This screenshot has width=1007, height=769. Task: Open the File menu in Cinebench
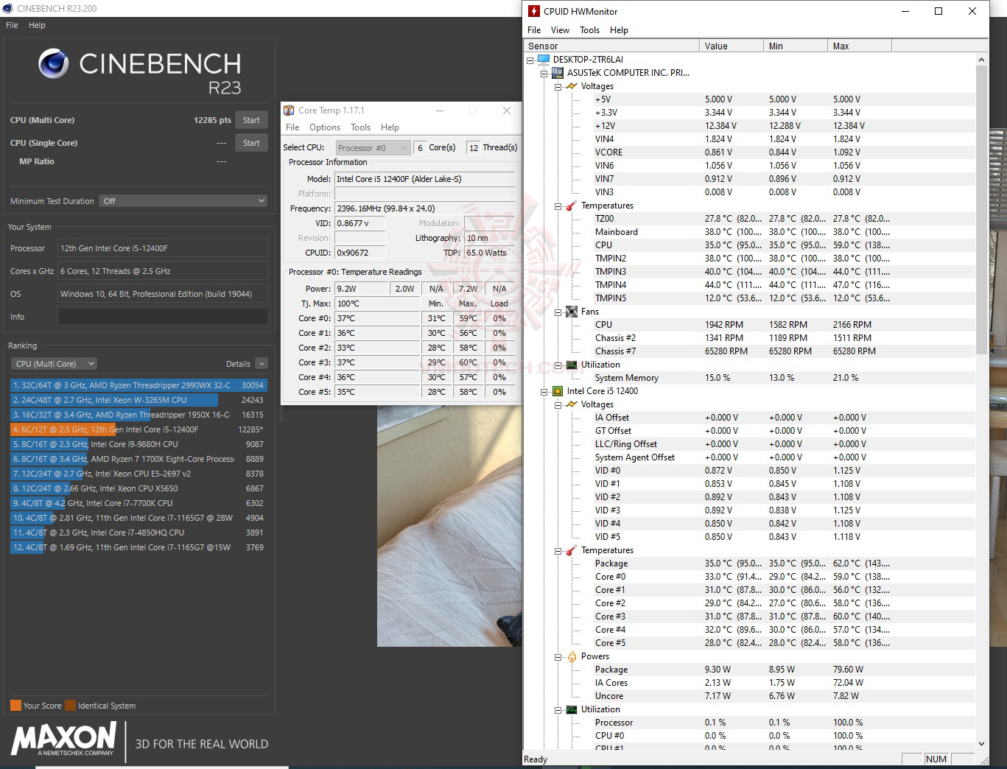point(12,25)
